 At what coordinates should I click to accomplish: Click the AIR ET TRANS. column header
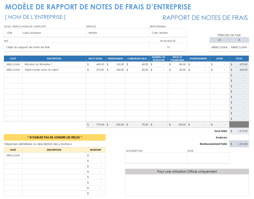(95, 59)
